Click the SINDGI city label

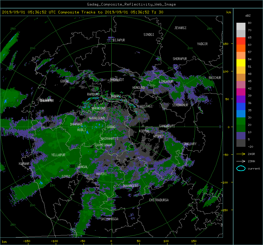coord(149,35)
